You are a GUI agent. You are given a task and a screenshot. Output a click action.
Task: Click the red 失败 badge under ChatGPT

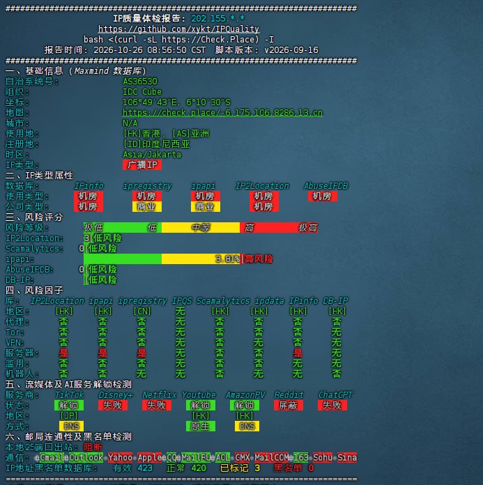[x=332, y=405]
